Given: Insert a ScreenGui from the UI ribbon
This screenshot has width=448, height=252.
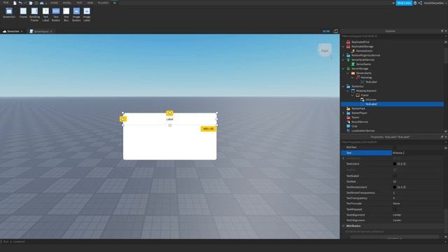Looking at the screenshot, I should point(9,13).
